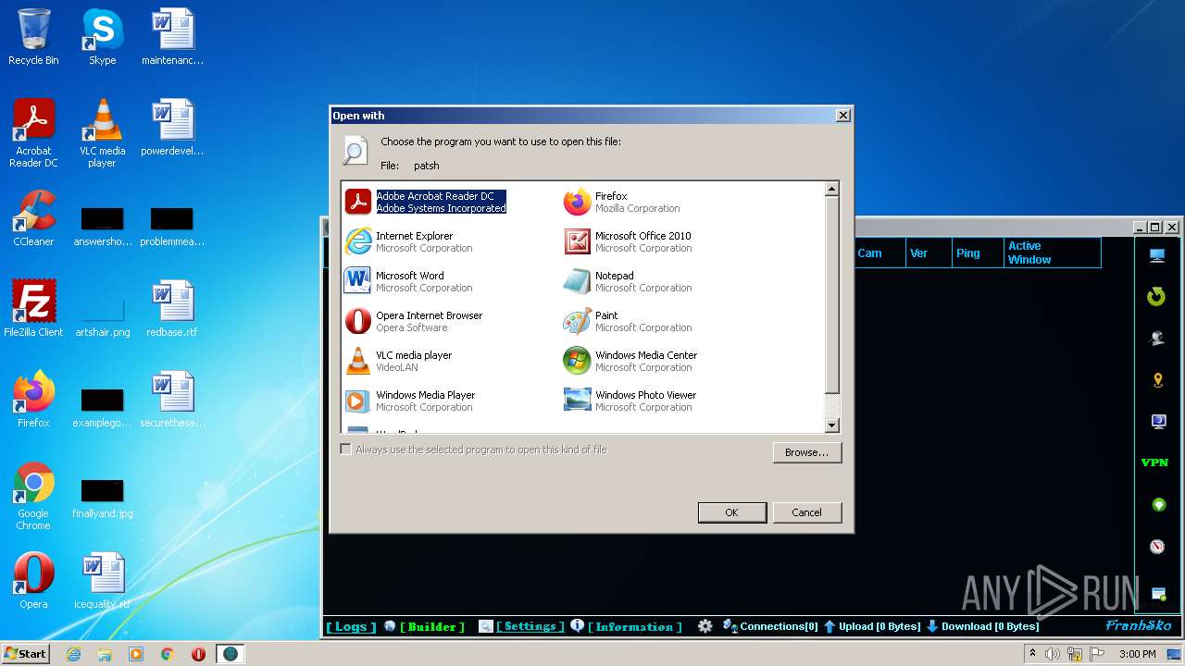Select Microsoft Word in program list
The image size is (1185, 666).
[408, 281]
